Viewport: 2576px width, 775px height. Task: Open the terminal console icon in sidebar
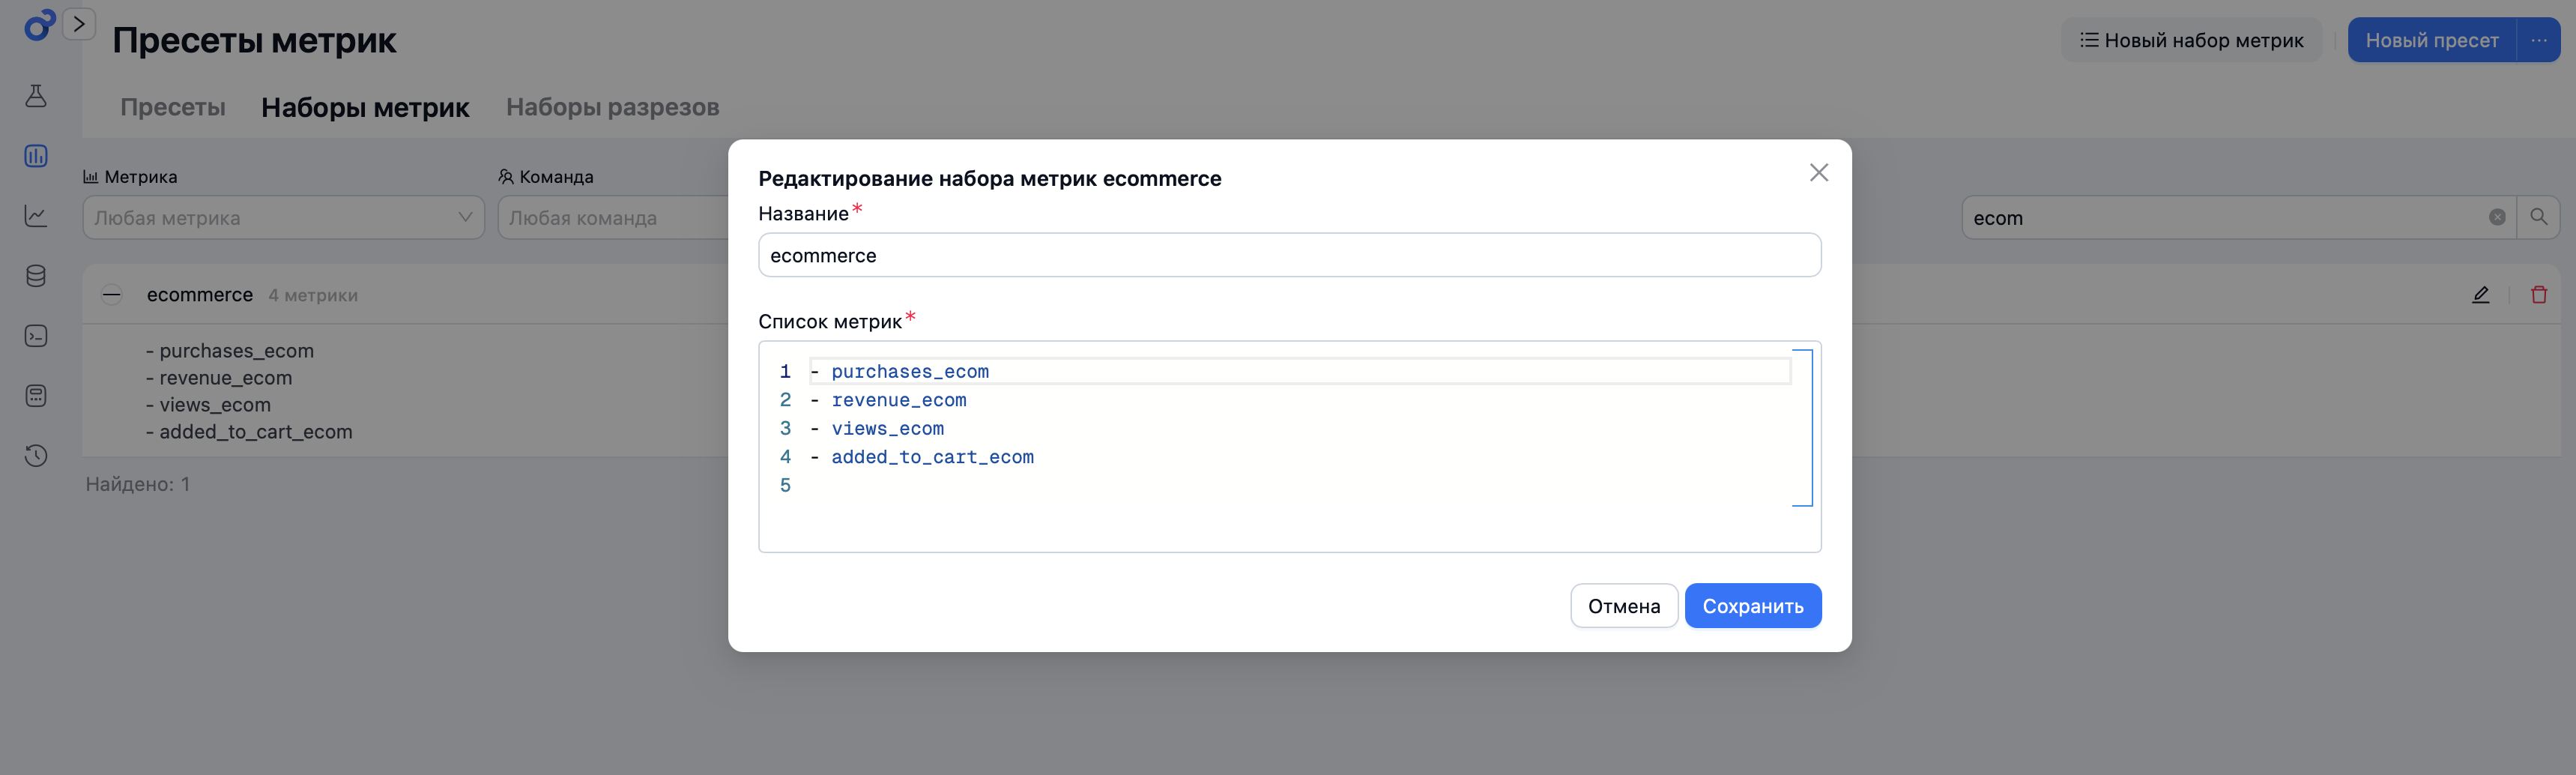(36, 336)
